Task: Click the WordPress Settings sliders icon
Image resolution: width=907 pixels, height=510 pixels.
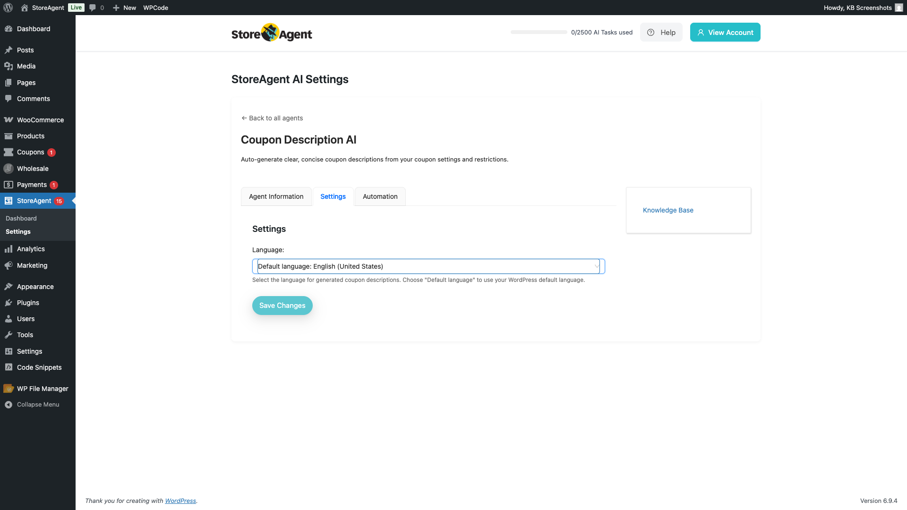Action: [9, 351]
